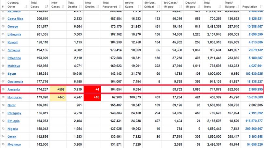
Task: Sort by Serious, Critical column icon
Action: (x=159, y=7)
